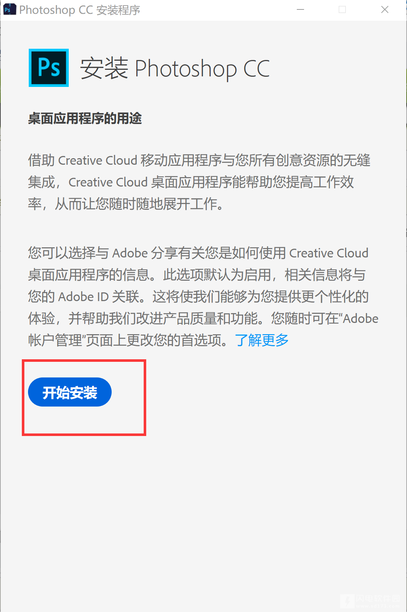This screenshot has height=612, width=407.
Task: Click the bold 桌面应用程序的用途 subheading
Action: pos(85,119)
